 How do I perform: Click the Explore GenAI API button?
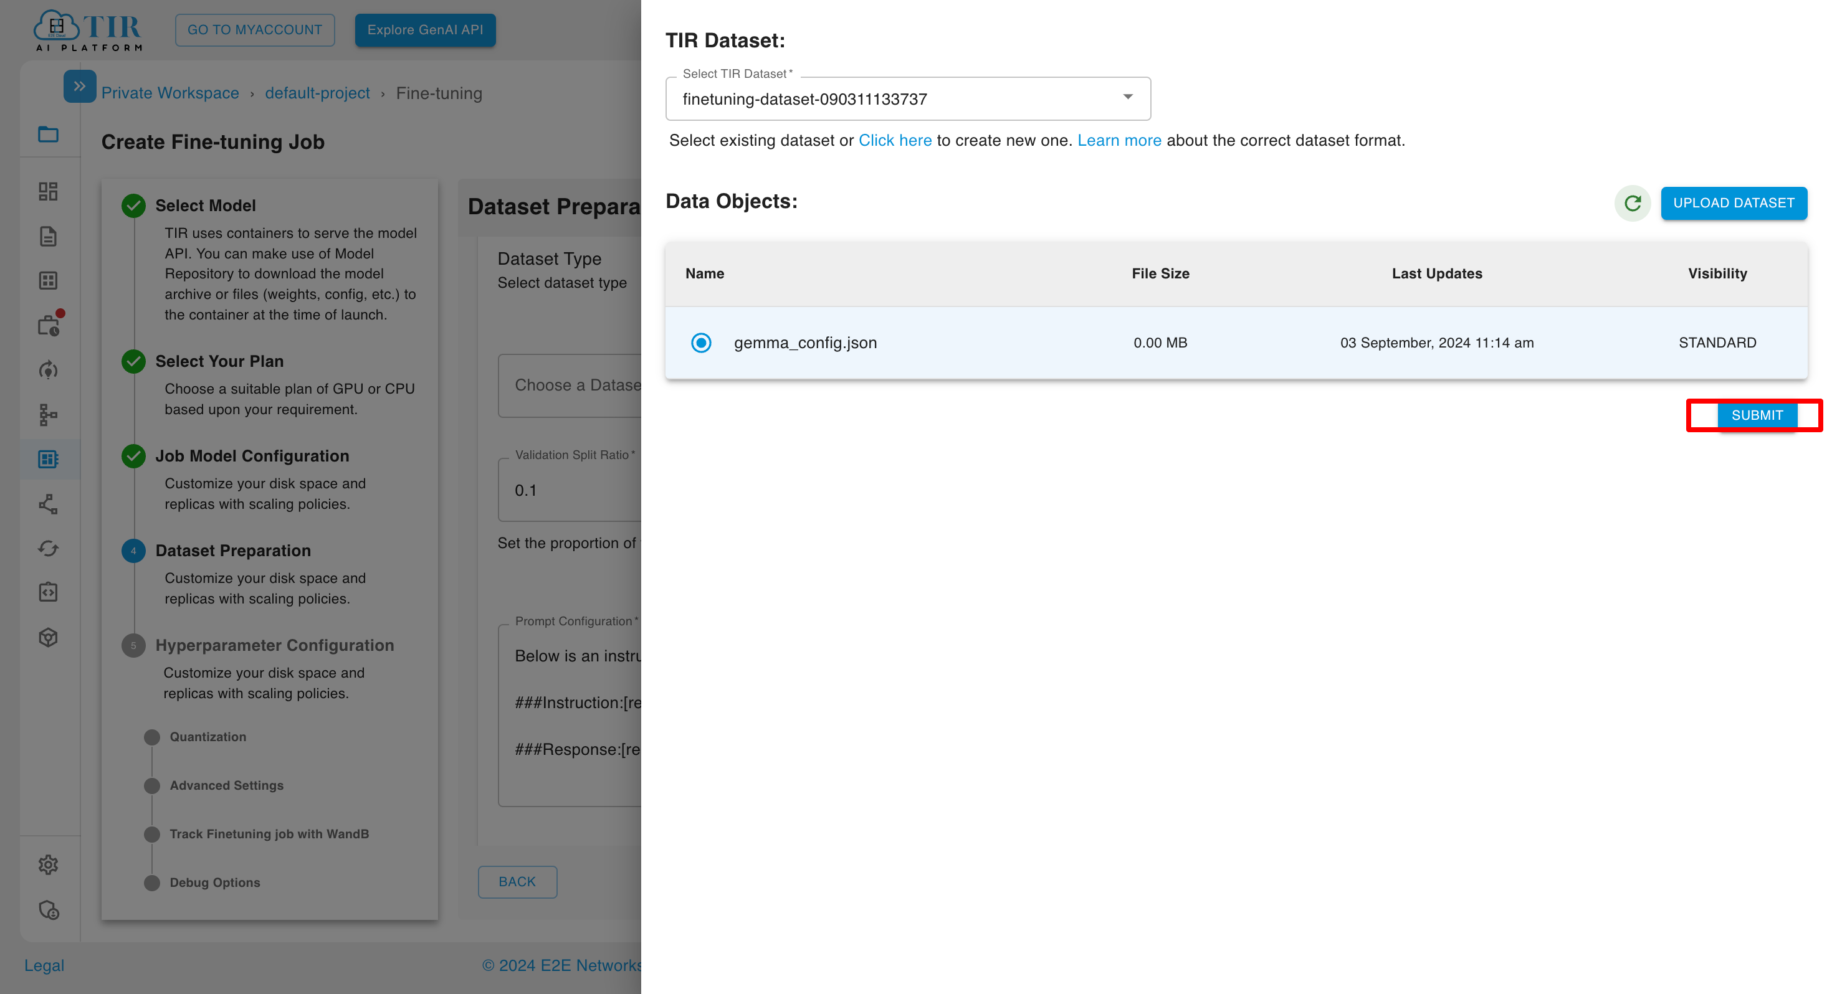[x=425, y=30]
